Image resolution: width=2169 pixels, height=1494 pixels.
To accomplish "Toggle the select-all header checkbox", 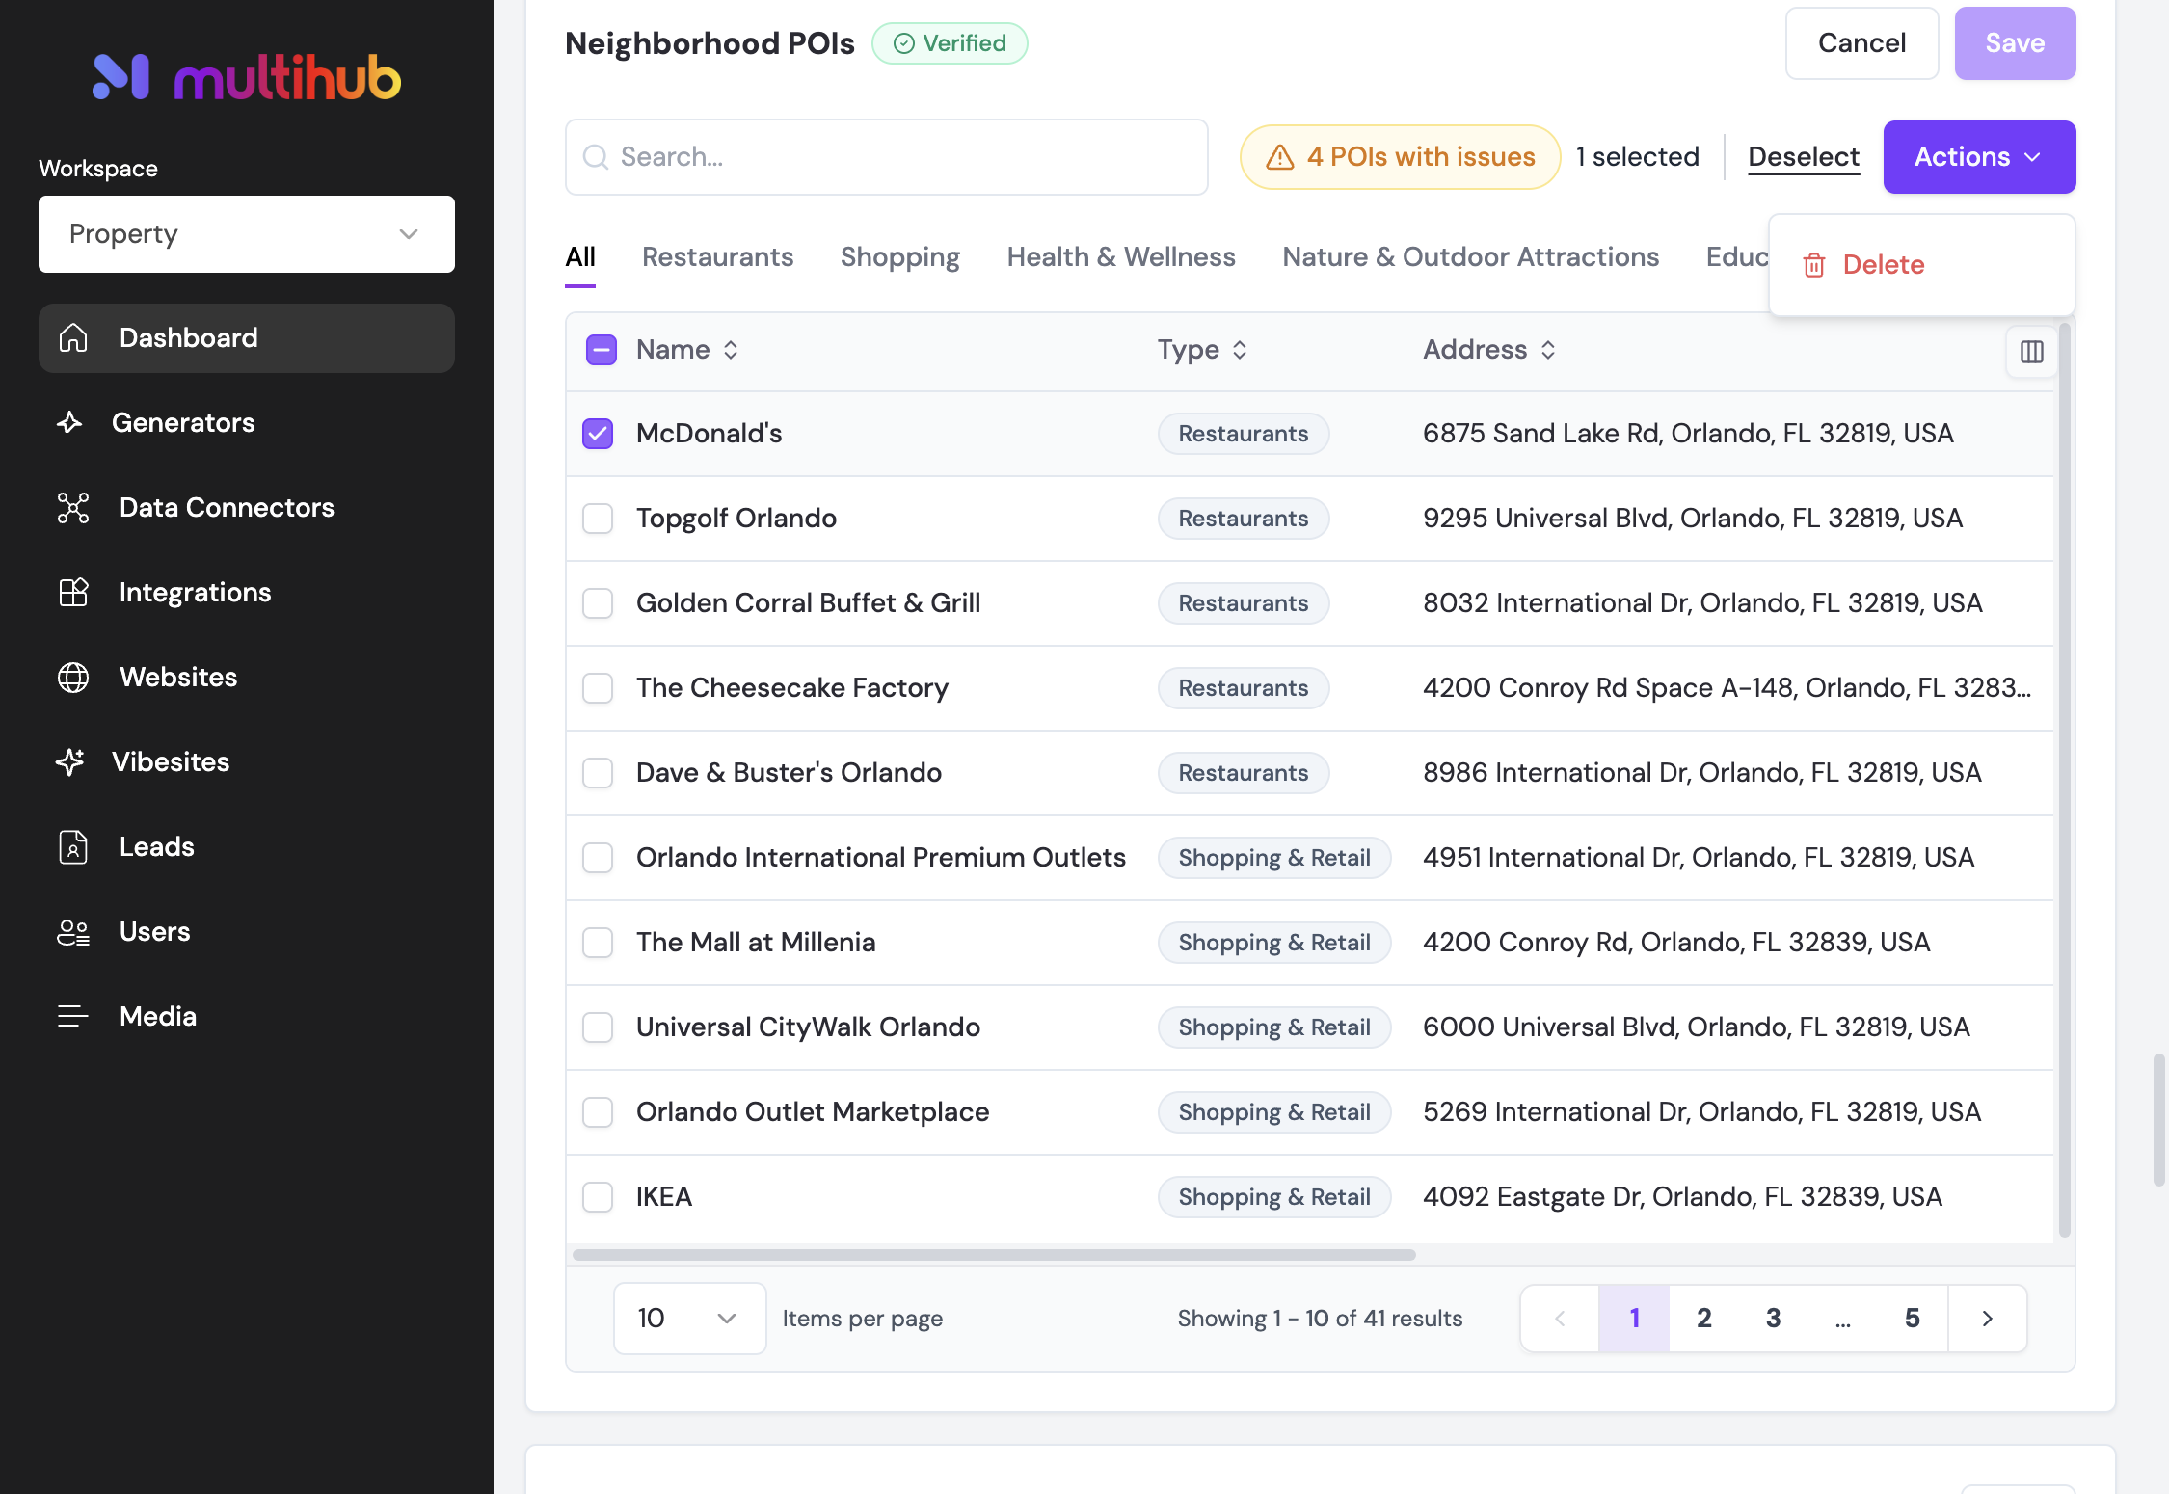I will coord(602,350).
